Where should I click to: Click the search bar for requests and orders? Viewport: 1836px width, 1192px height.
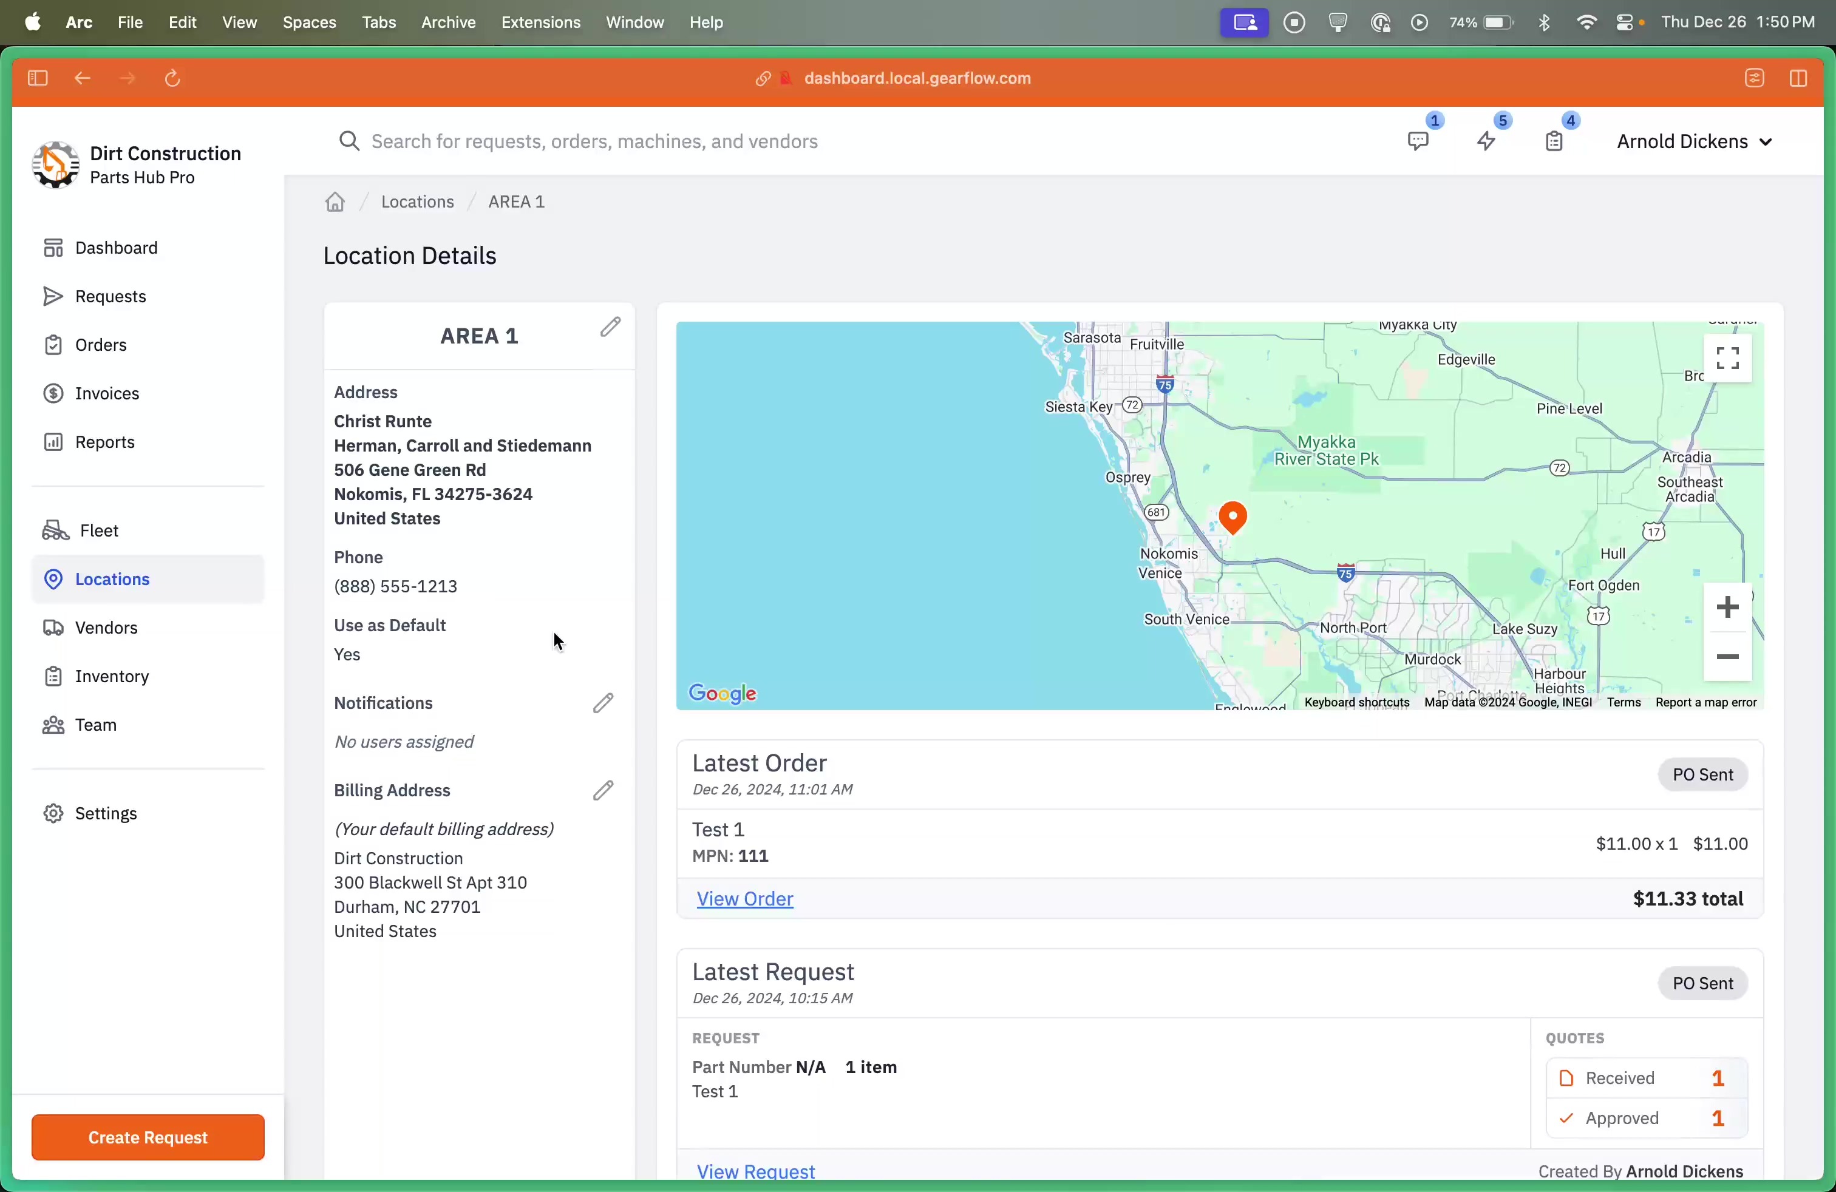point(594,141)
